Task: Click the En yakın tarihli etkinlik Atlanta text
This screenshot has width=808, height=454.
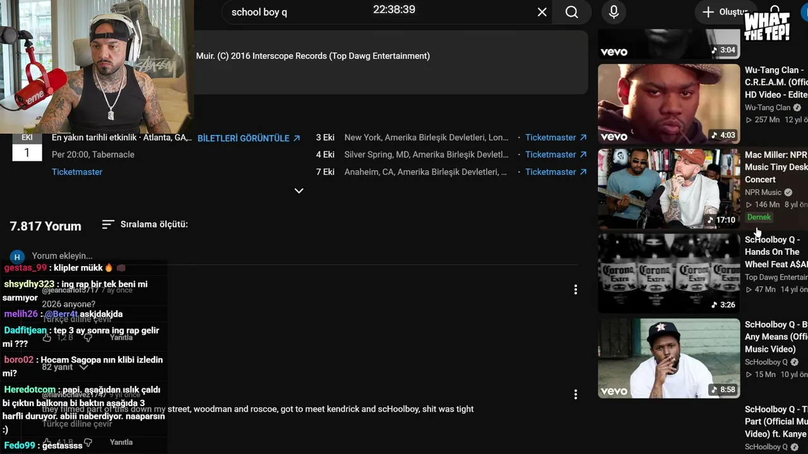Action: (121, 137)
